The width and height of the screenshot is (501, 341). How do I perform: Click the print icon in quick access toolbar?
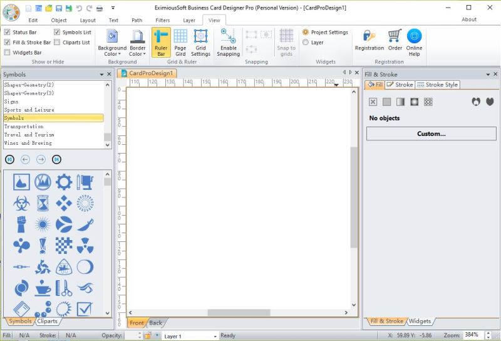[100, 8]
